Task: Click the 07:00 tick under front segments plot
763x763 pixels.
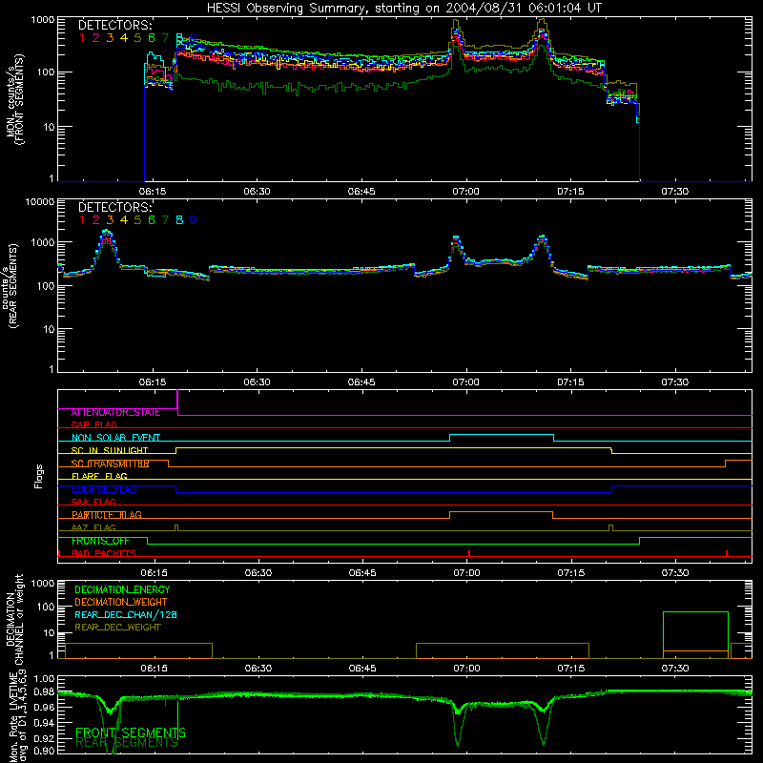Action: pyautogui.click(x=465, y=192)
